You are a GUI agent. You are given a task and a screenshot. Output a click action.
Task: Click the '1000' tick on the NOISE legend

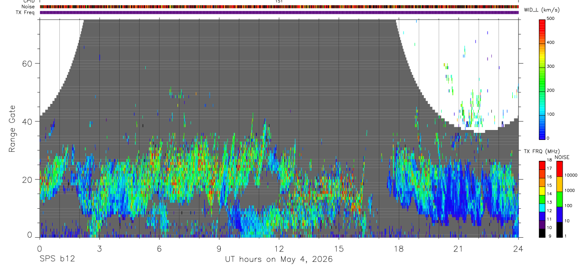pos(571,190)
